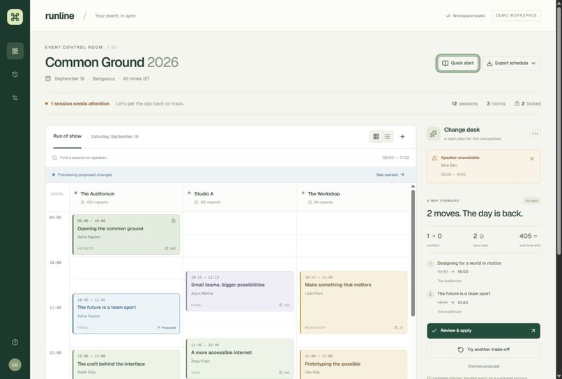Click the warning triangle on Speaker unavailable
The image size is (562, 379).
(x=434, y=158)
